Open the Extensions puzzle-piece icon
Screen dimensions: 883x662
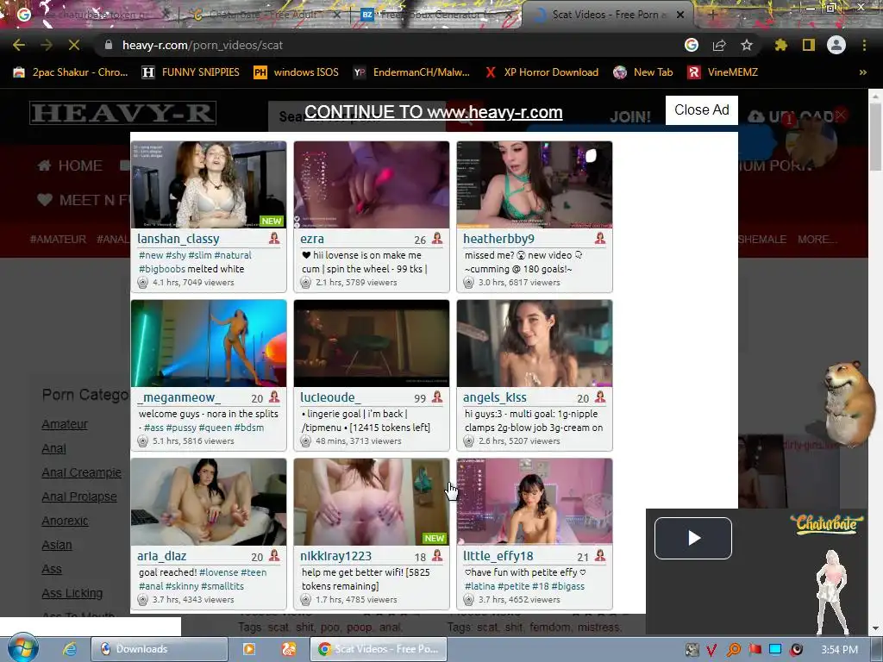click(x=780, y=45)
